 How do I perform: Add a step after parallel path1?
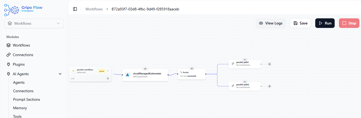pos(269,64)
